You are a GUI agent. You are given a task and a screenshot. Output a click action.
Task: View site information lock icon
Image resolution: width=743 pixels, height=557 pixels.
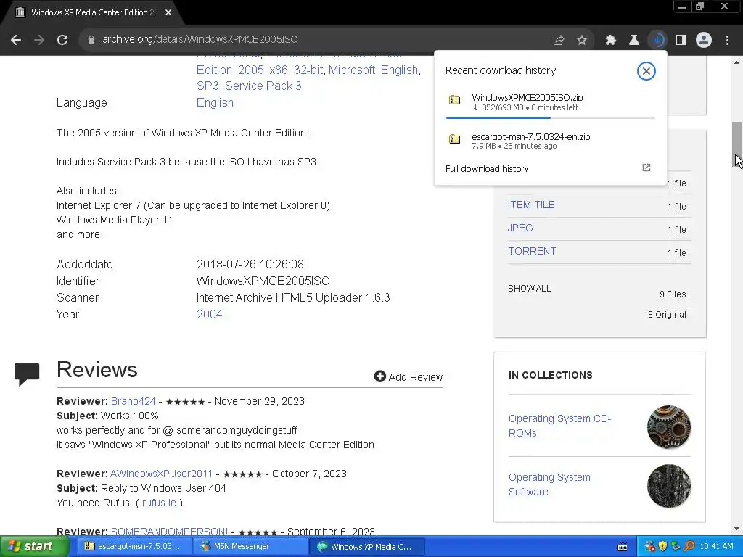(x=91, y=40)
